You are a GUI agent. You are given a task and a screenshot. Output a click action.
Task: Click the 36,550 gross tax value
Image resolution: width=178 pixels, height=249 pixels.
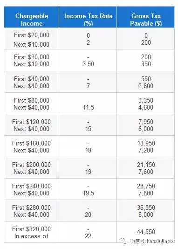146,207
